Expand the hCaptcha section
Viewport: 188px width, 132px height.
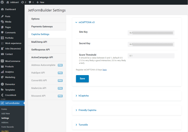coord(82,96)
